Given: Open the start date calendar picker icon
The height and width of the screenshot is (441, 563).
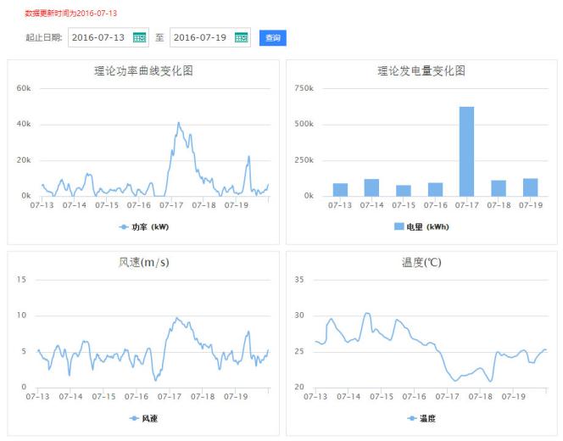Looking at the screenshot, I should 140,38.
